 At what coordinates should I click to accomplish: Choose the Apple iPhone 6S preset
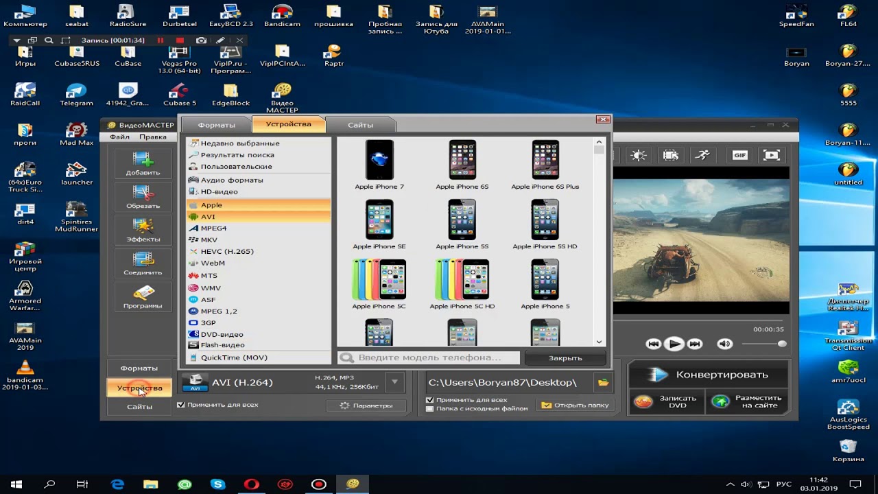click(462, 165)
